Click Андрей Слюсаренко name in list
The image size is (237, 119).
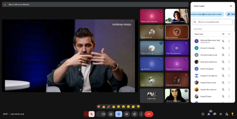point(209,76)
